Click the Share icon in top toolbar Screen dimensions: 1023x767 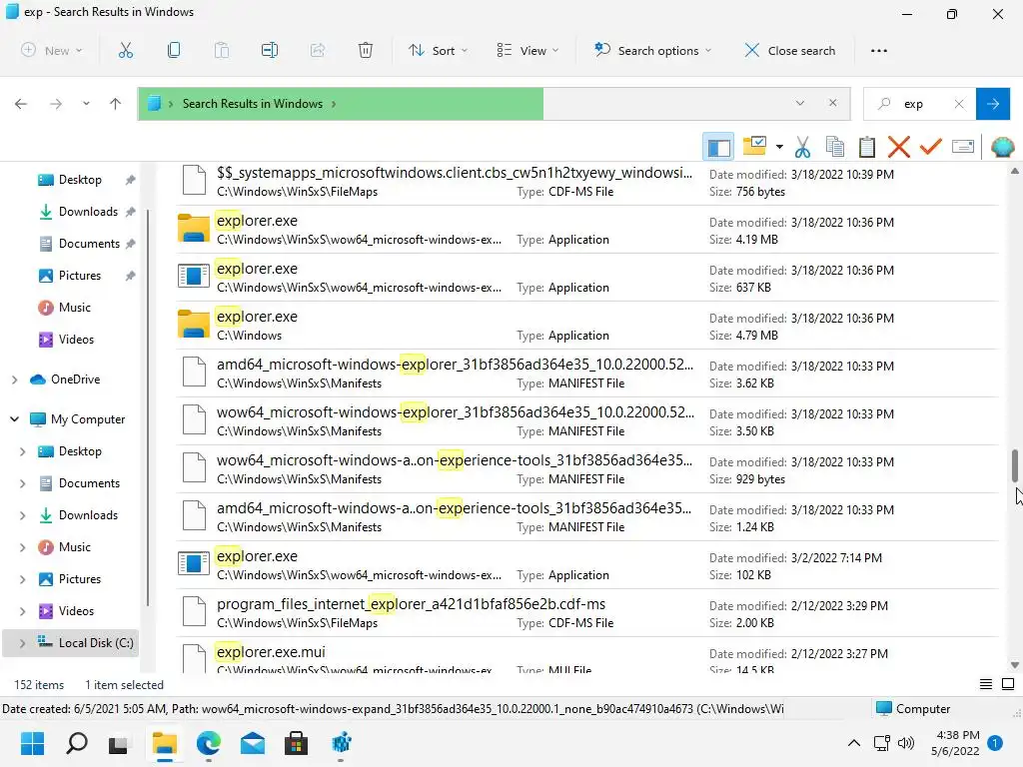click(x=318, y=50)
